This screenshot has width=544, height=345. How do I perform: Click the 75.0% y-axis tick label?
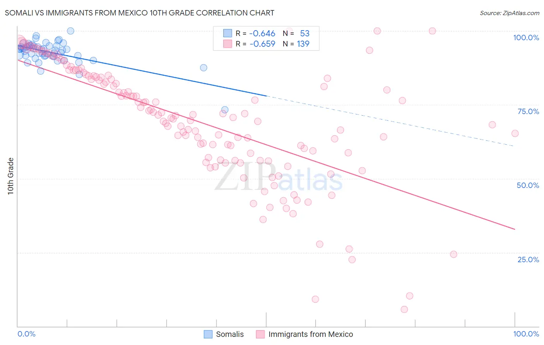(x=528, y=111)
